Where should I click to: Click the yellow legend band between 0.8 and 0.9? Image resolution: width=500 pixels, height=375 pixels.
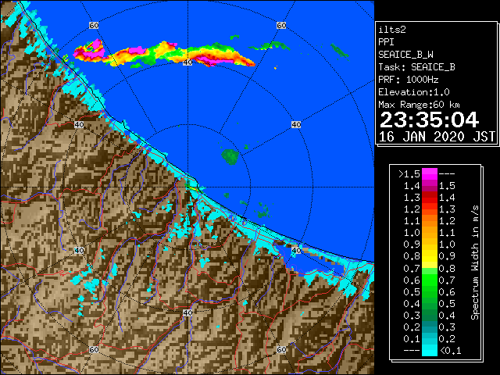[430, 256]
